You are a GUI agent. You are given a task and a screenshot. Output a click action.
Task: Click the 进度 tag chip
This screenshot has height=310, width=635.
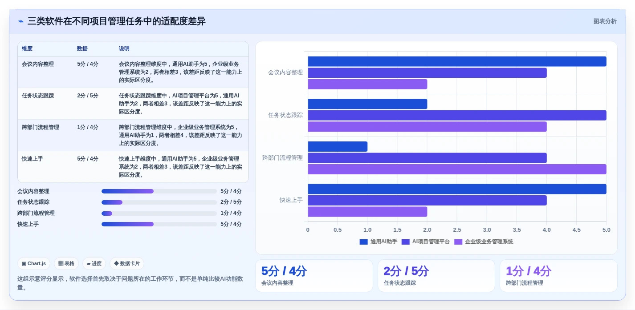pyautogui.click(x=94, y=263)
